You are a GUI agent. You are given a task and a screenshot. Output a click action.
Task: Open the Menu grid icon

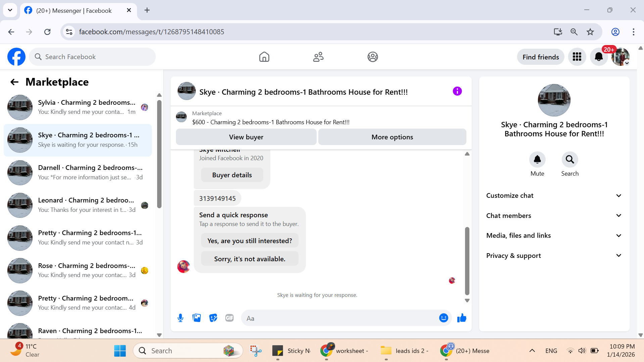coord(577,57)
